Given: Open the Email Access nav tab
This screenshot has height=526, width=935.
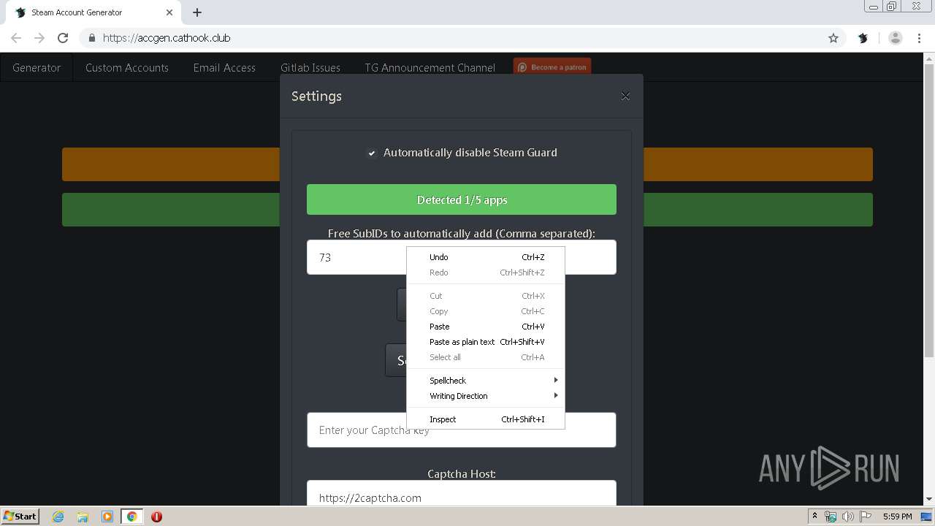Looking at the screenshot, I should tap(224, 67).
